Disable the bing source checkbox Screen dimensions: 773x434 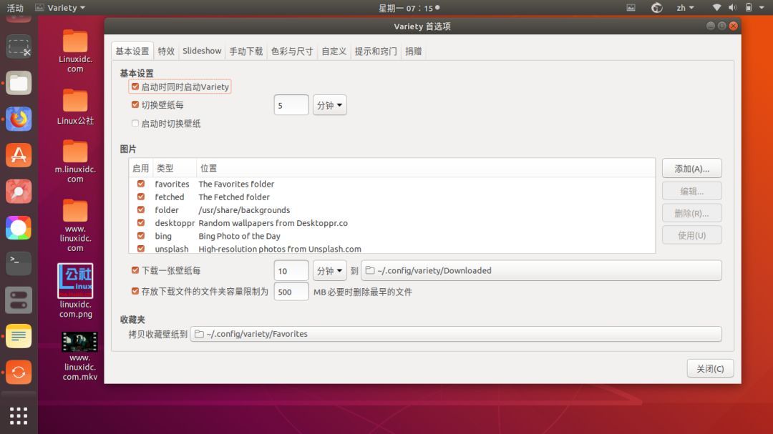click(141, 236)
